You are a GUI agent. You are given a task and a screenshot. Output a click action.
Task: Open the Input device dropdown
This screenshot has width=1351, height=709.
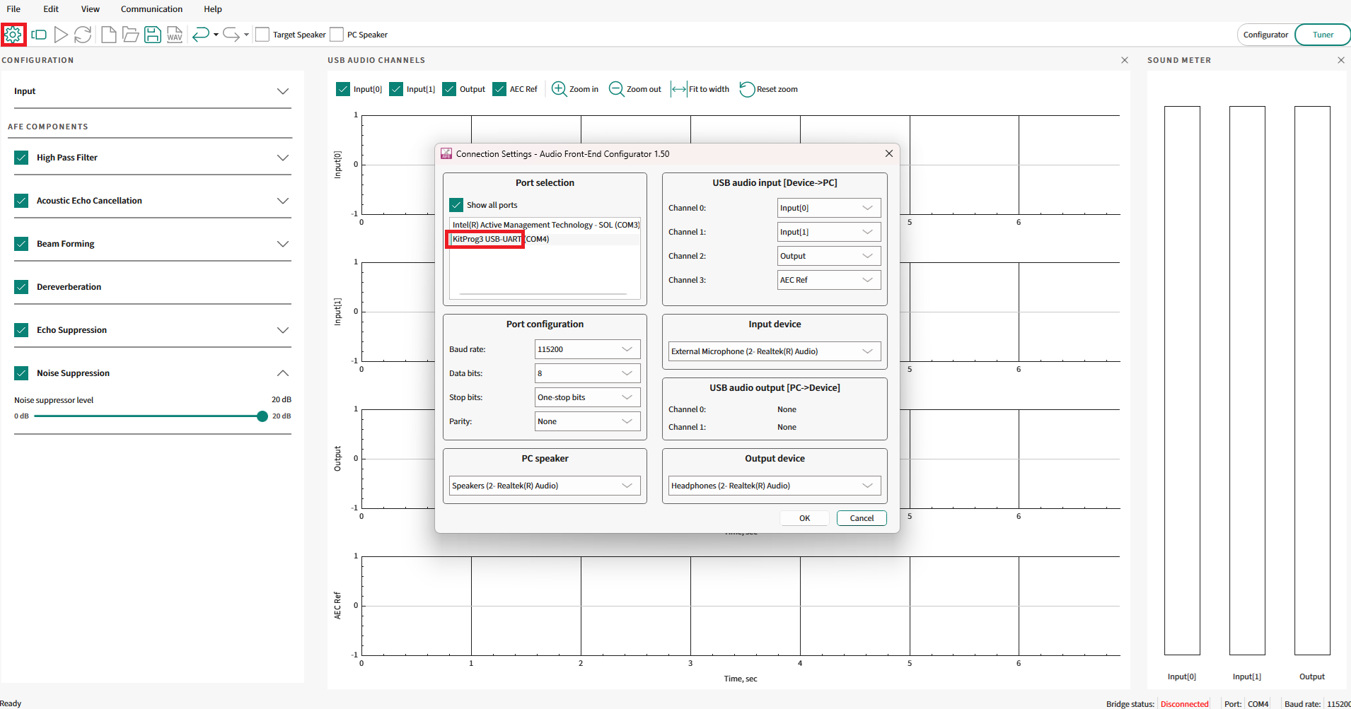[x=775, y=351]
